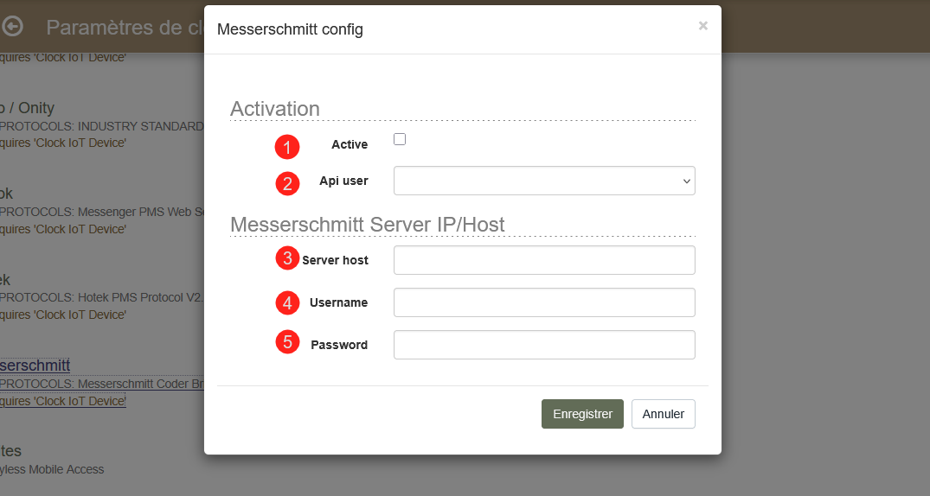Click 'PROTOCOLS: INDUSTRY STANDARD' text in the background
This screenshot has height=496, width=930.
tap(101, 126)
